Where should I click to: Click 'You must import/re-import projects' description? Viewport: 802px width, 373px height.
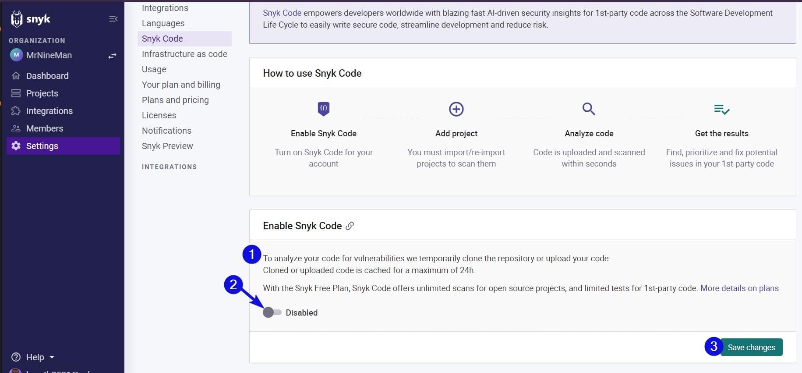[456, 158]
